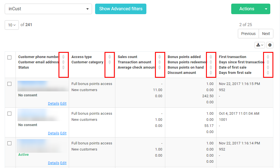Tick the select-all header checkbox
280x168 pixels.
9,57
